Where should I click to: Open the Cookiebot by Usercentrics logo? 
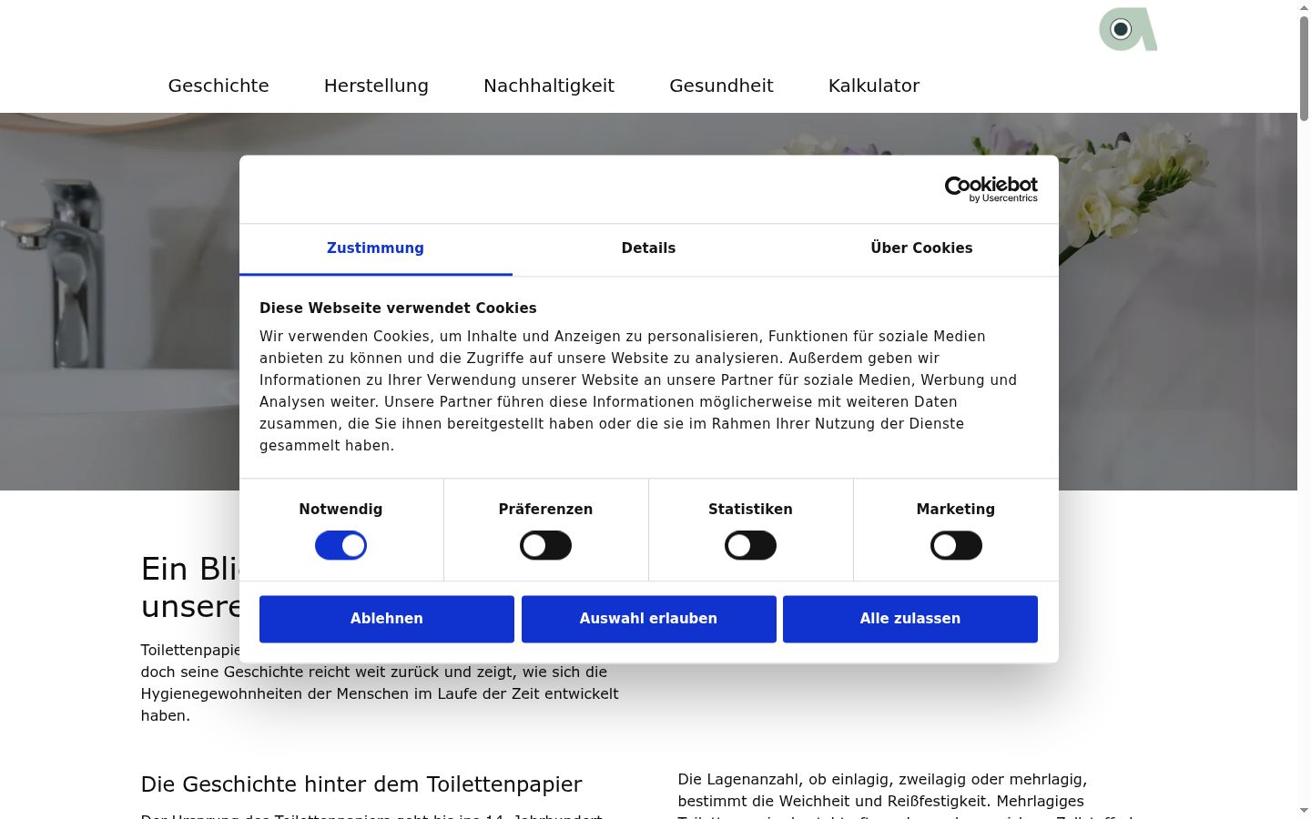point(991,189)
